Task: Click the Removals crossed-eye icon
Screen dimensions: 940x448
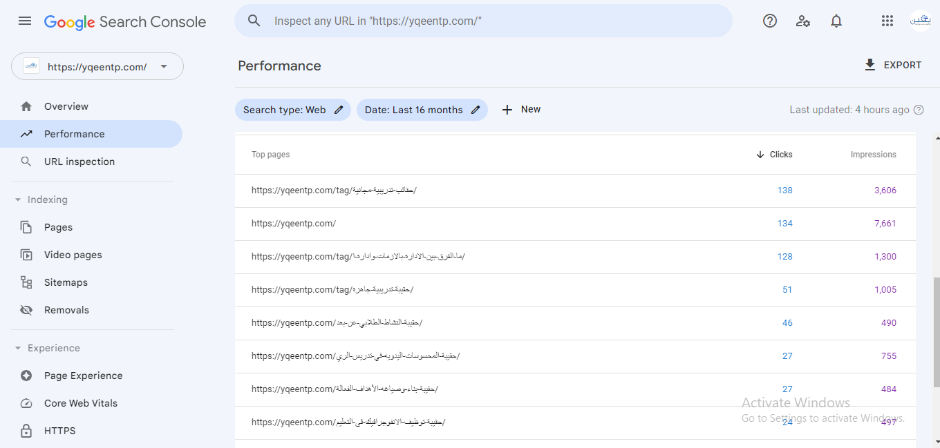Action: tap(26, 310)
